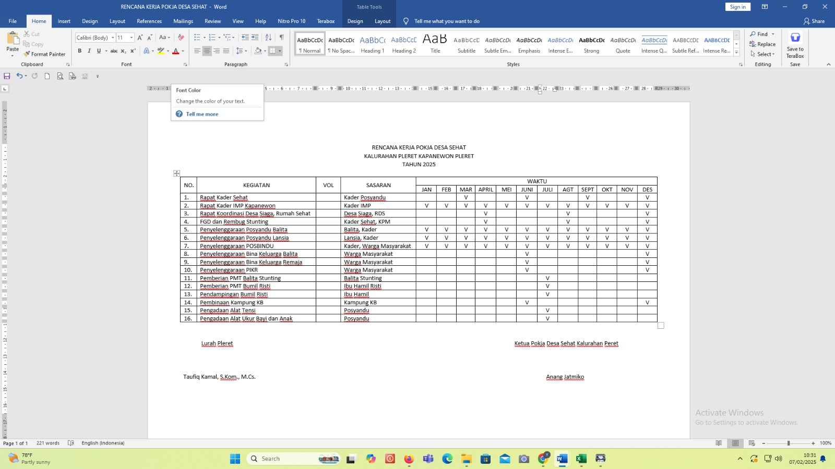Save document from quick access toolbar
Image resolution: width=835 pixels, height=469 pixels.
tap(7, 76)
